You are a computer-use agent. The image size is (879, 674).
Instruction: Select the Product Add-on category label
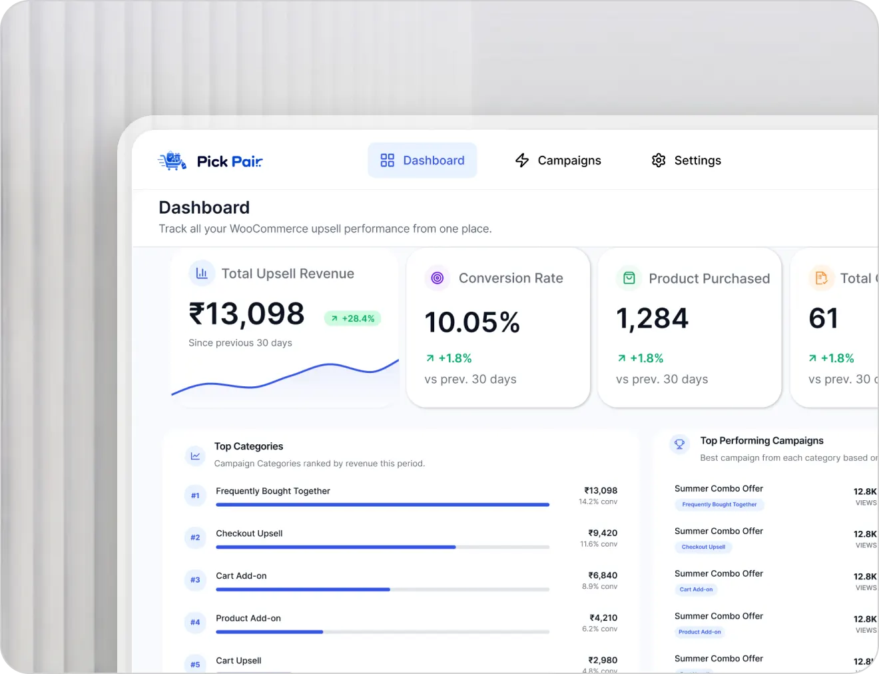248,619
